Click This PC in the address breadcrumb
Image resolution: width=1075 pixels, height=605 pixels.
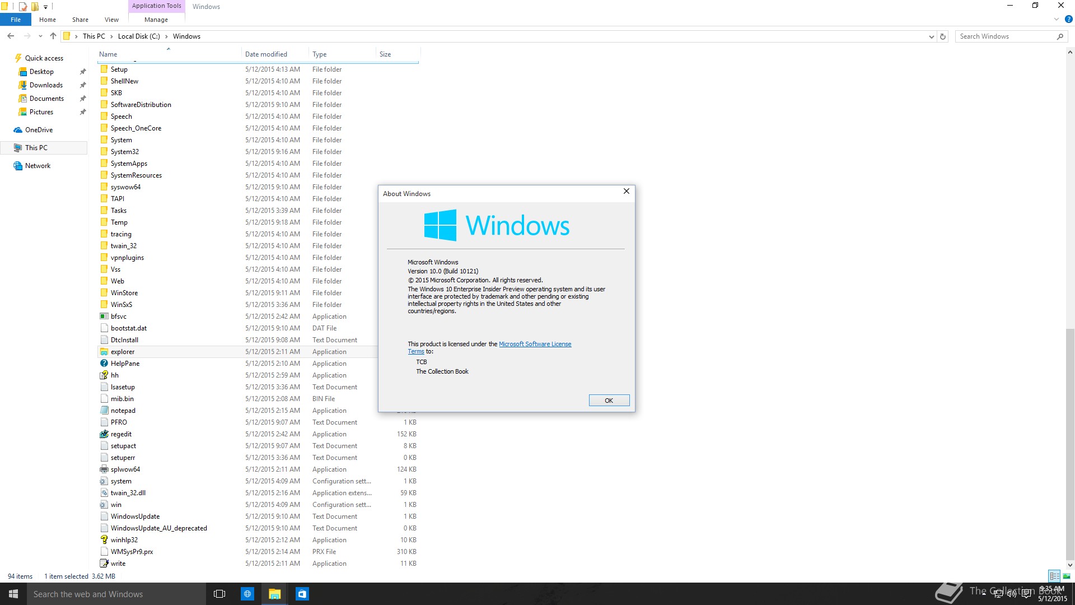click(94, 36)
